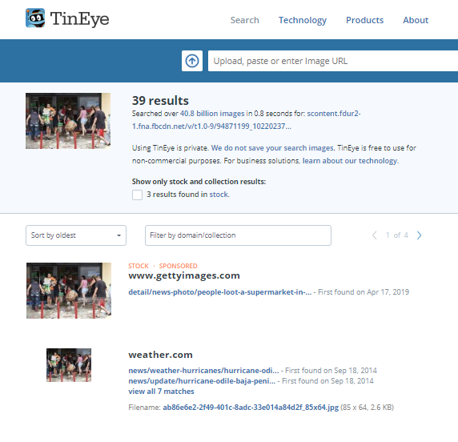Viewport: 458px width, 442px height.
Task: Click the upload arrow icon
Action: (x=192, y=61)
